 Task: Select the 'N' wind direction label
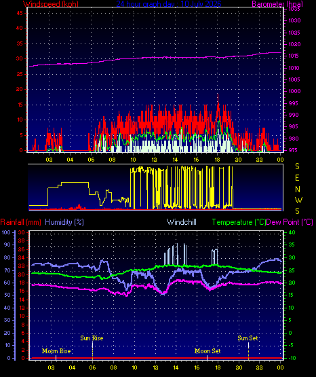click(298, 190)
